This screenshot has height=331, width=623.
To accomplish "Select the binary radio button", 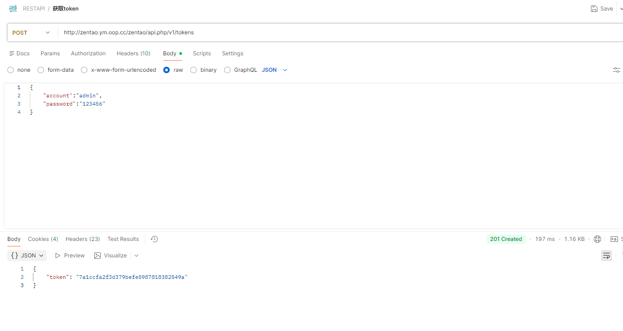I will [x=193, y=70].
